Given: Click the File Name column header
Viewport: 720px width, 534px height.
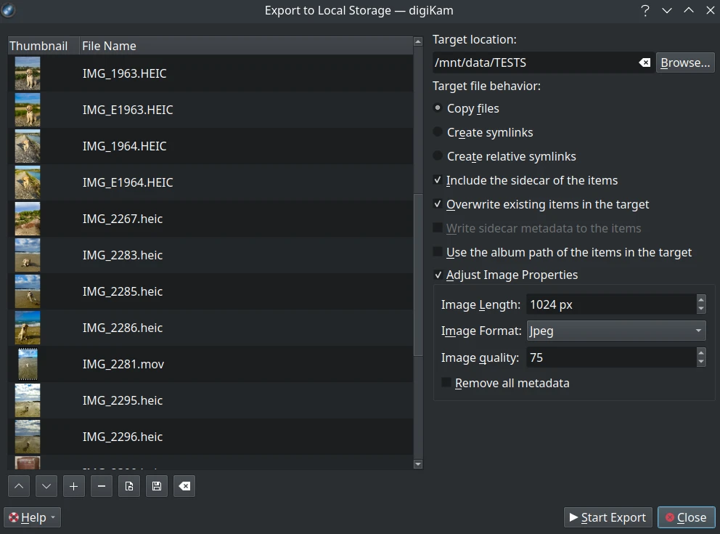Looking at the screenshot, I should pos(109,46).
